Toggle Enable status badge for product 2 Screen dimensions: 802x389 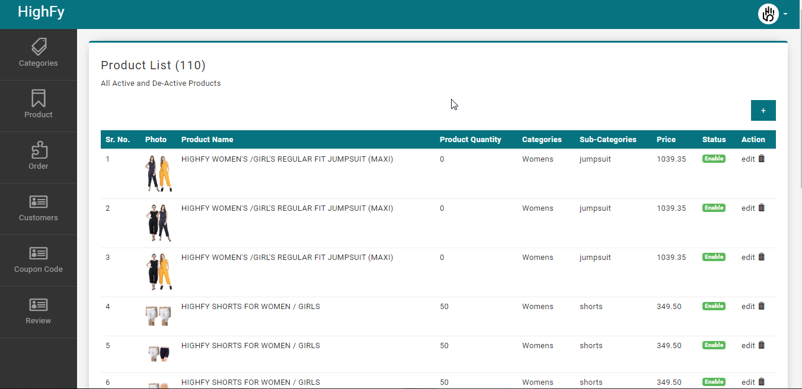[x=714, y=208]
